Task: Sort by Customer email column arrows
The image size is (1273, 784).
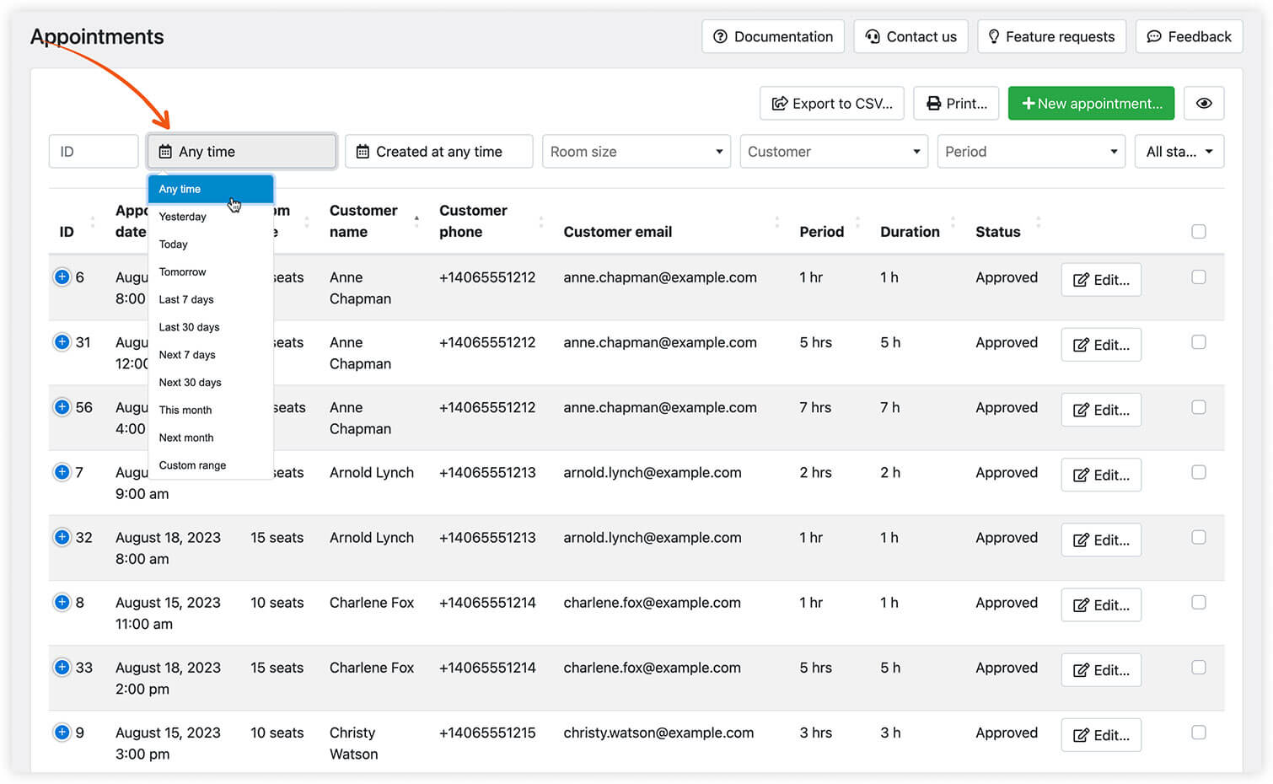Action: (776, 222)
